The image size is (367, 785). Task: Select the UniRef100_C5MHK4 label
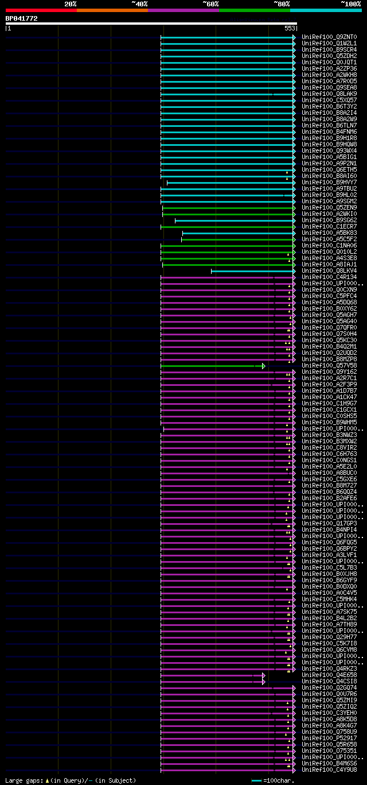point(329,600)
